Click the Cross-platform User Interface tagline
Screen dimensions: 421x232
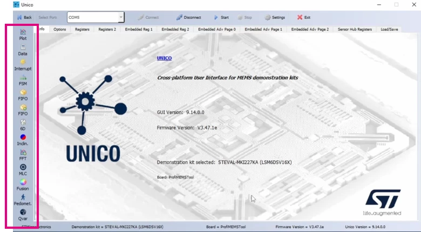(x=227, y=78)
